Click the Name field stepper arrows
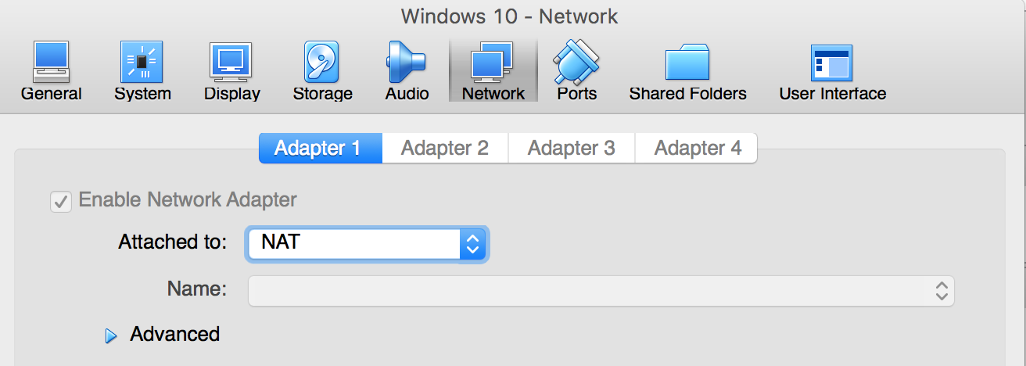This screenshot has width=1026, height=366. click(942, 291)
